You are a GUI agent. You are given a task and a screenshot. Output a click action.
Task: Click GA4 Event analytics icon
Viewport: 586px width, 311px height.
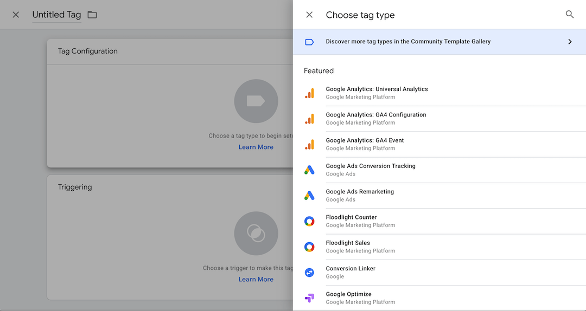[309, 145]
